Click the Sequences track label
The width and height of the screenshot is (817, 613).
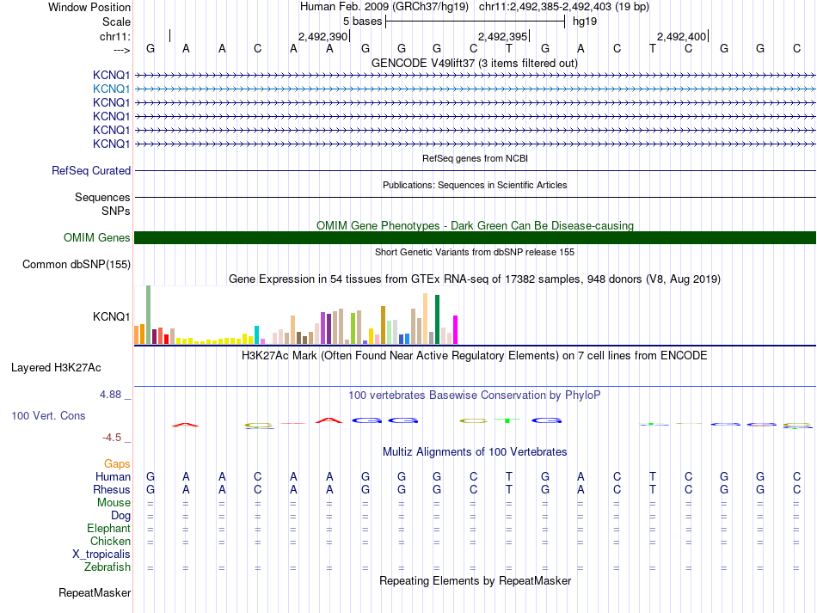102,198
